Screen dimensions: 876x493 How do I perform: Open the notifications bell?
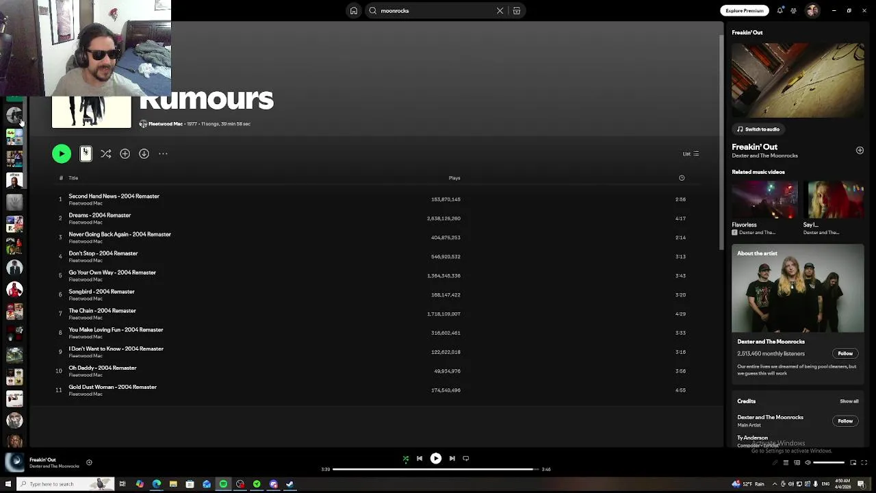(780, 11)
